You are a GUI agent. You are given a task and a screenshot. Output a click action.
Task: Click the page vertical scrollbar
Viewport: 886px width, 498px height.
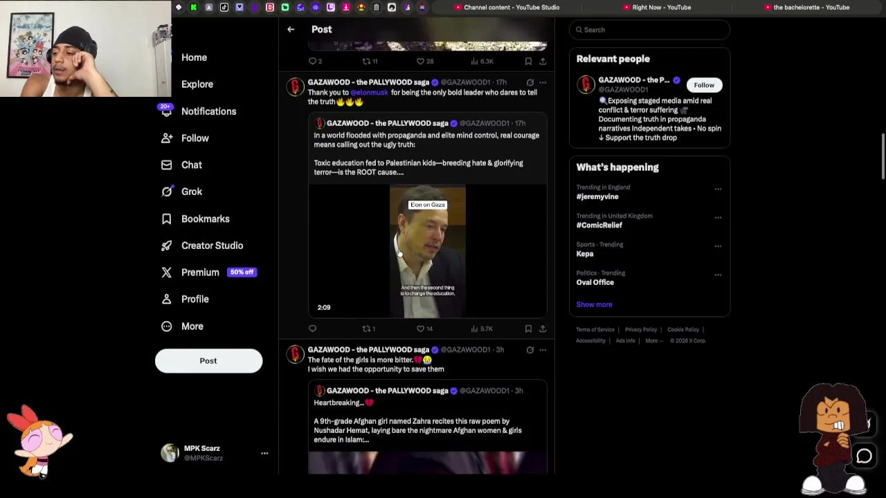point(883,158)
